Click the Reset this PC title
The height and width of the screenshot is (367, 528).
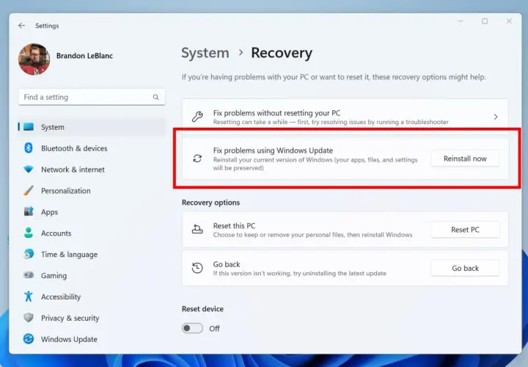point(234,226)
